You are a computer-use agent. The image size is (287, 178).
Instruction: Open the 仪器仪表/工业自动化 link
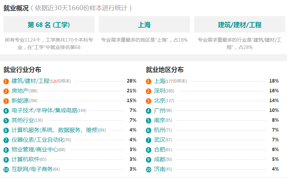[x=38, y=140]
